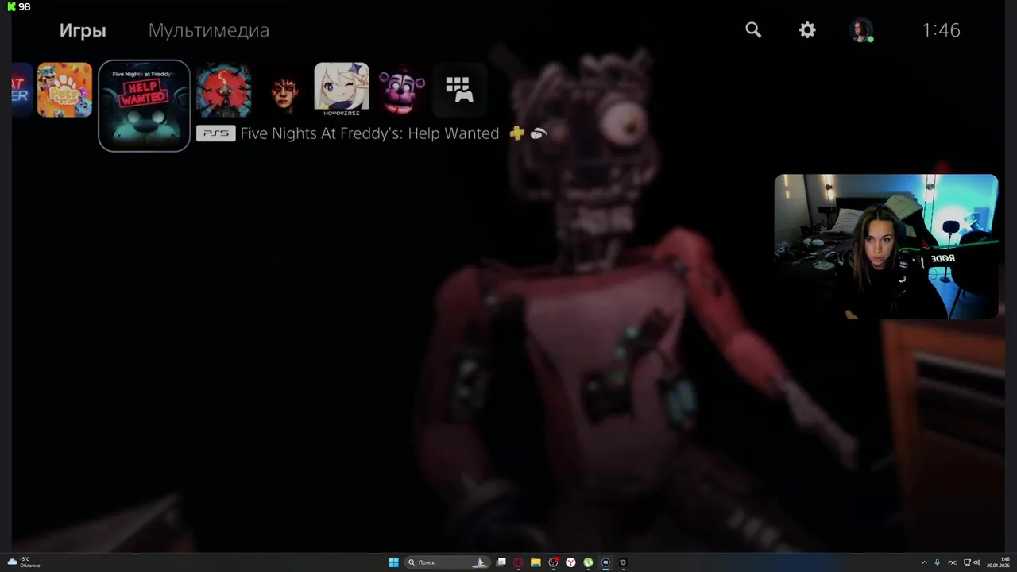Image resolution: width=1017 pixels, height=572 pixels.
Task: Click the webcam overlay feed
Action: 886,246
